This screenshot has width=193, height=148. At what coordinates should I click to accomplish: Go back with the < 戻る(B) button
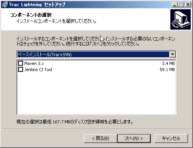pos(101,138)
